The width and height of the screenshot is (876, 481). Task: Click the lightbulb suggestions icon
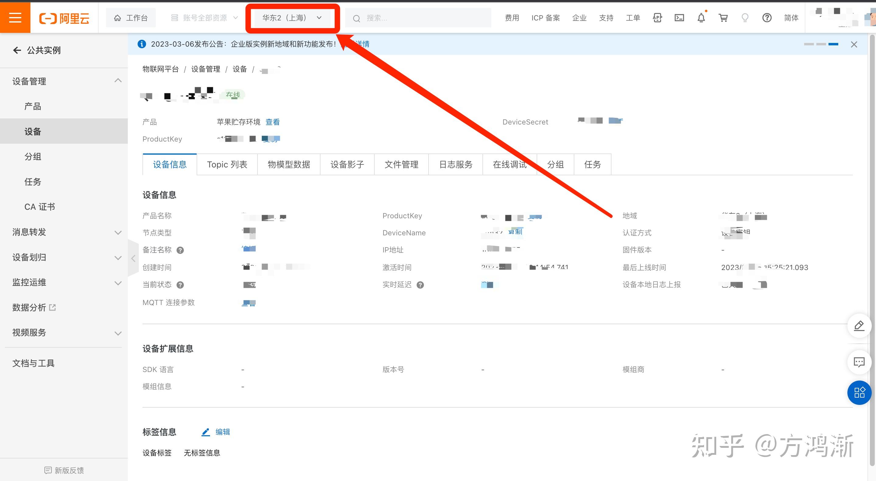(x=745, y=18)
